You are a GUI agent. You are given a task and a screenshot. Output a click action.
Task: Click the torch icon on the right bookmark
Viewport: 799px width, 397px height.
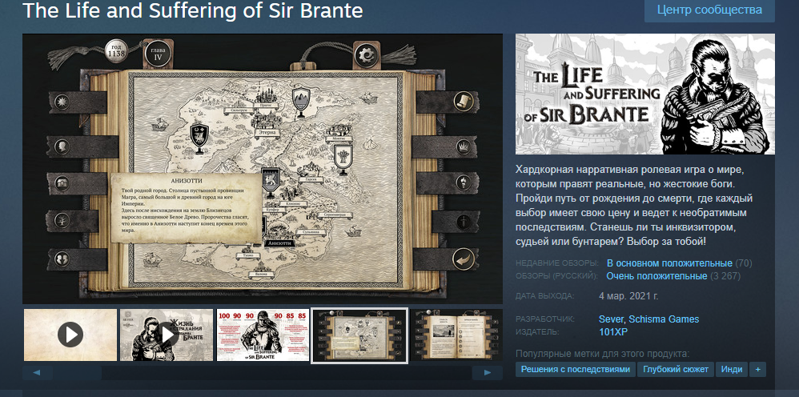coord(464,182)
